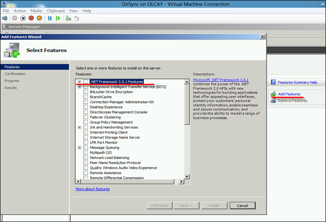Tick the Failover Clustering checkbox

tap(86, 117)
